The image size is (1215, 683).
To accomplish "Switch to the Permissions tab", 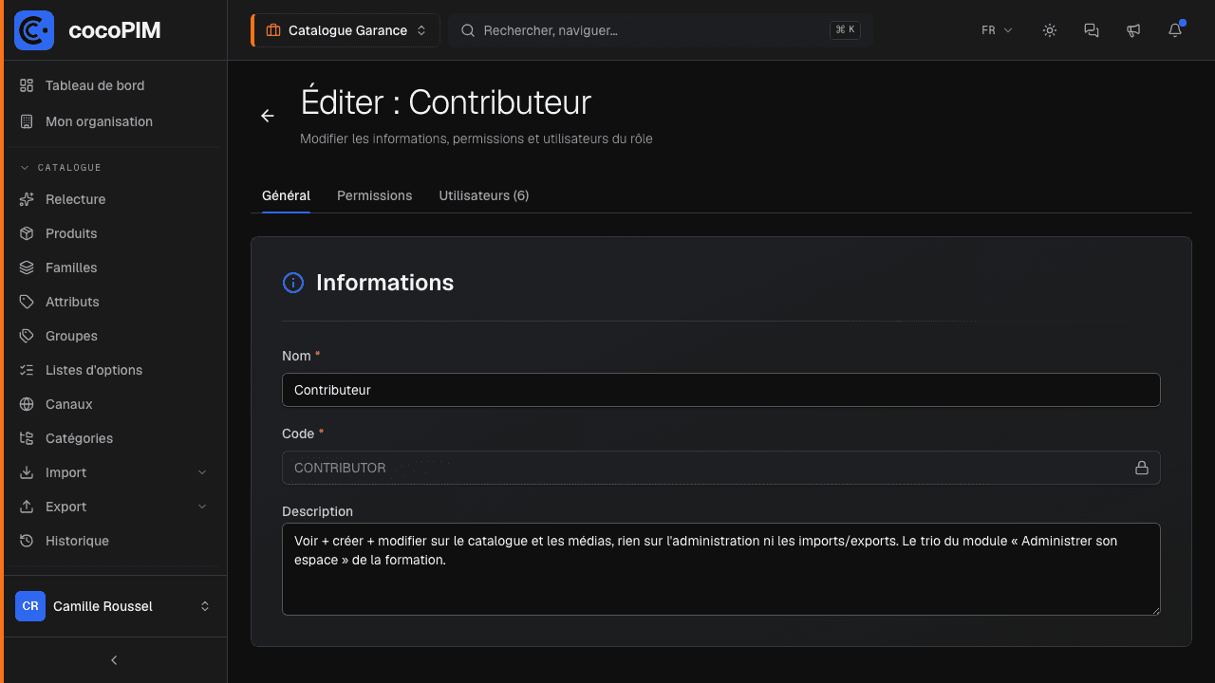I will [x=375, y=195].
